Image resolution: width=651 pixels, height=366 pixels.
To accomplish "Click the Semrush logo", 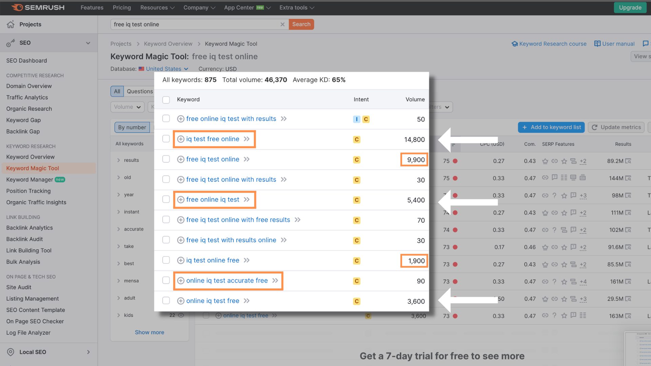I will (x=38, y=7).
